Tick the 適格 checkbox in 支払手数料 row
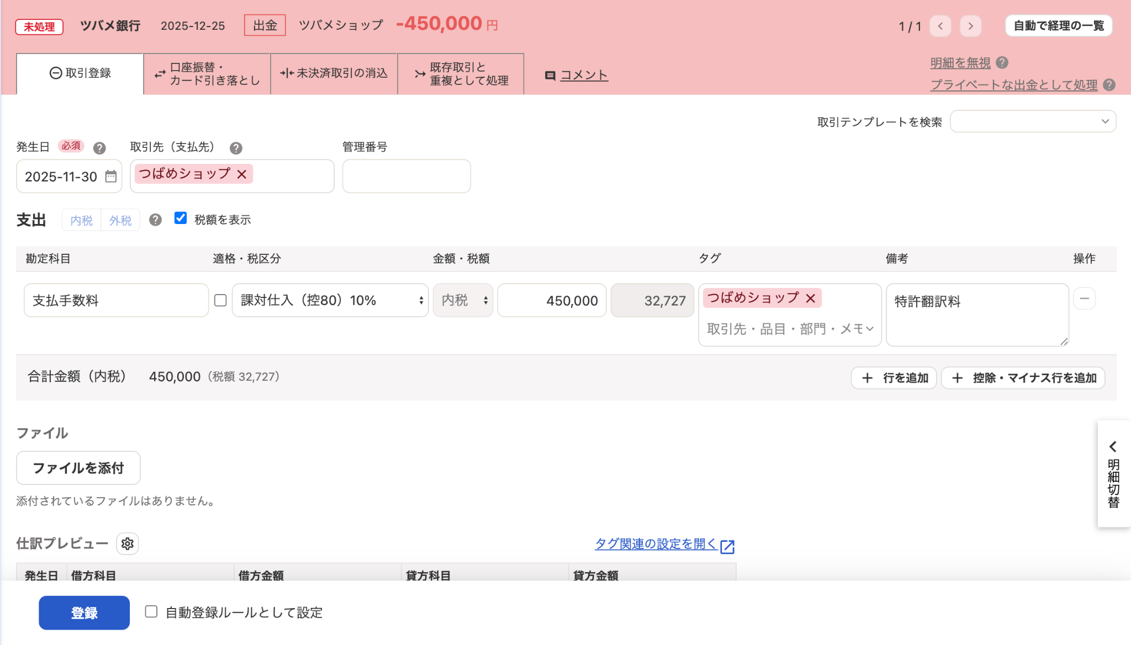Screen dimensions: 1131x645 220,300
